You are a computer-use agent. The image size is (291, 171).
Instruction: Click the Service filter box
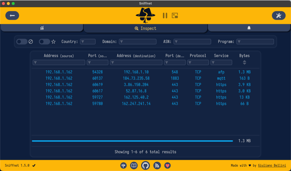coord(221,62)
